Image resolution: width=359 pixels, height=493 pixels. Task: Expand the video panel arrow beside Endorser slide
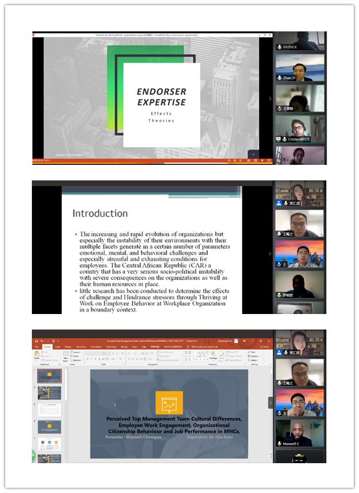270,98
